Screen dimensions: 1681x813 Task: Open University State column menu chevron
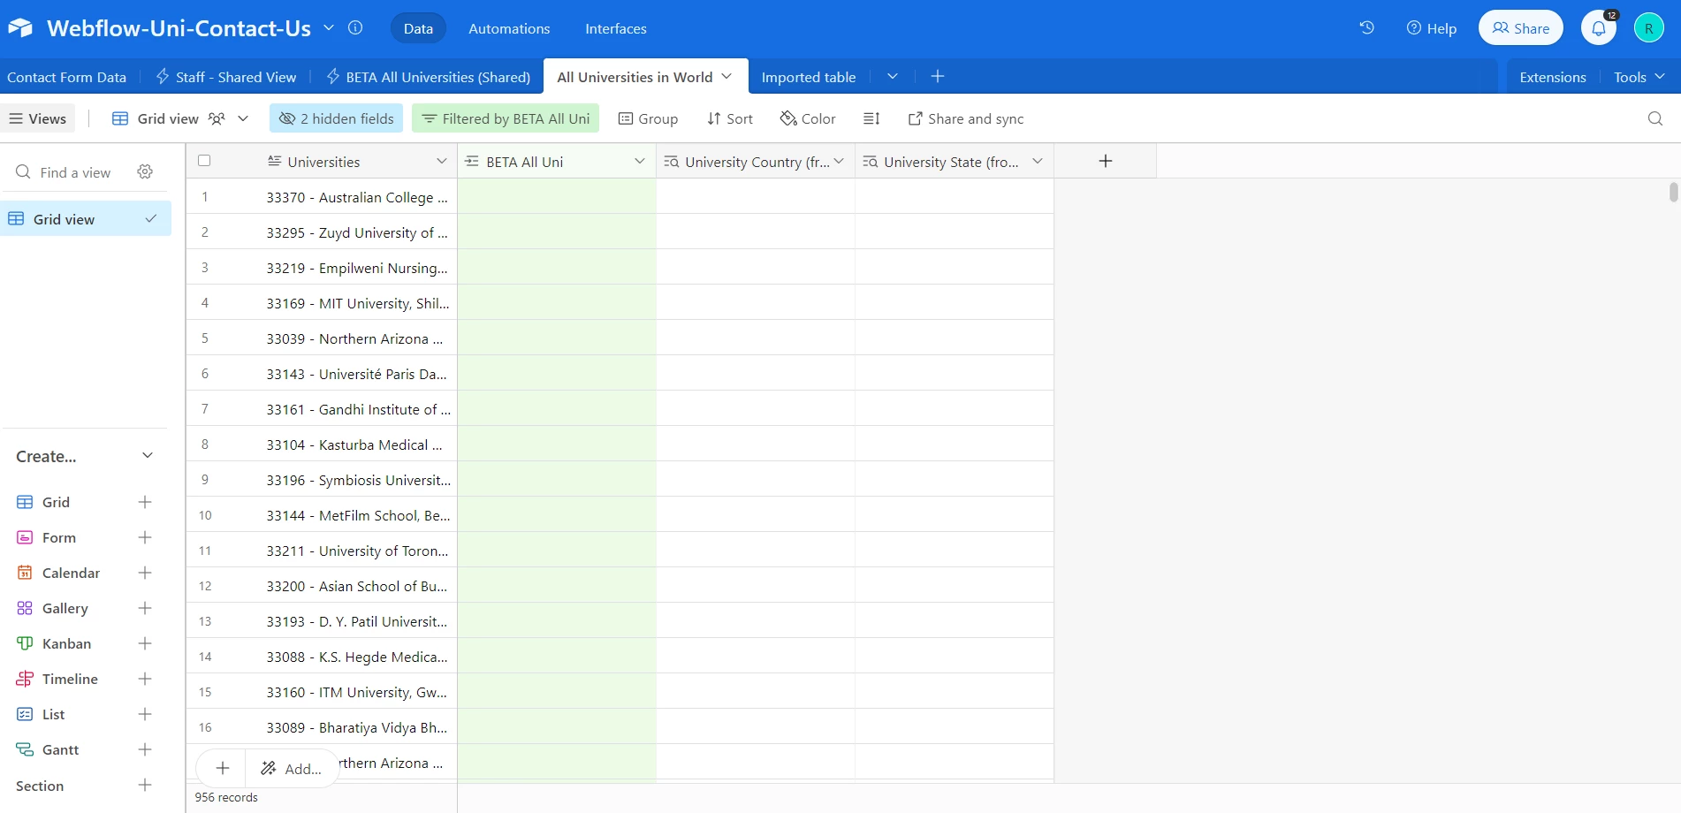1038,161
